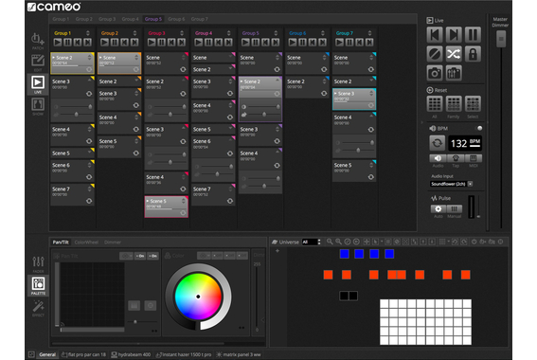This screenshot has height=360, width=537.
Task: Play Group 1 with its play button
Action: [x=58, y=43]
